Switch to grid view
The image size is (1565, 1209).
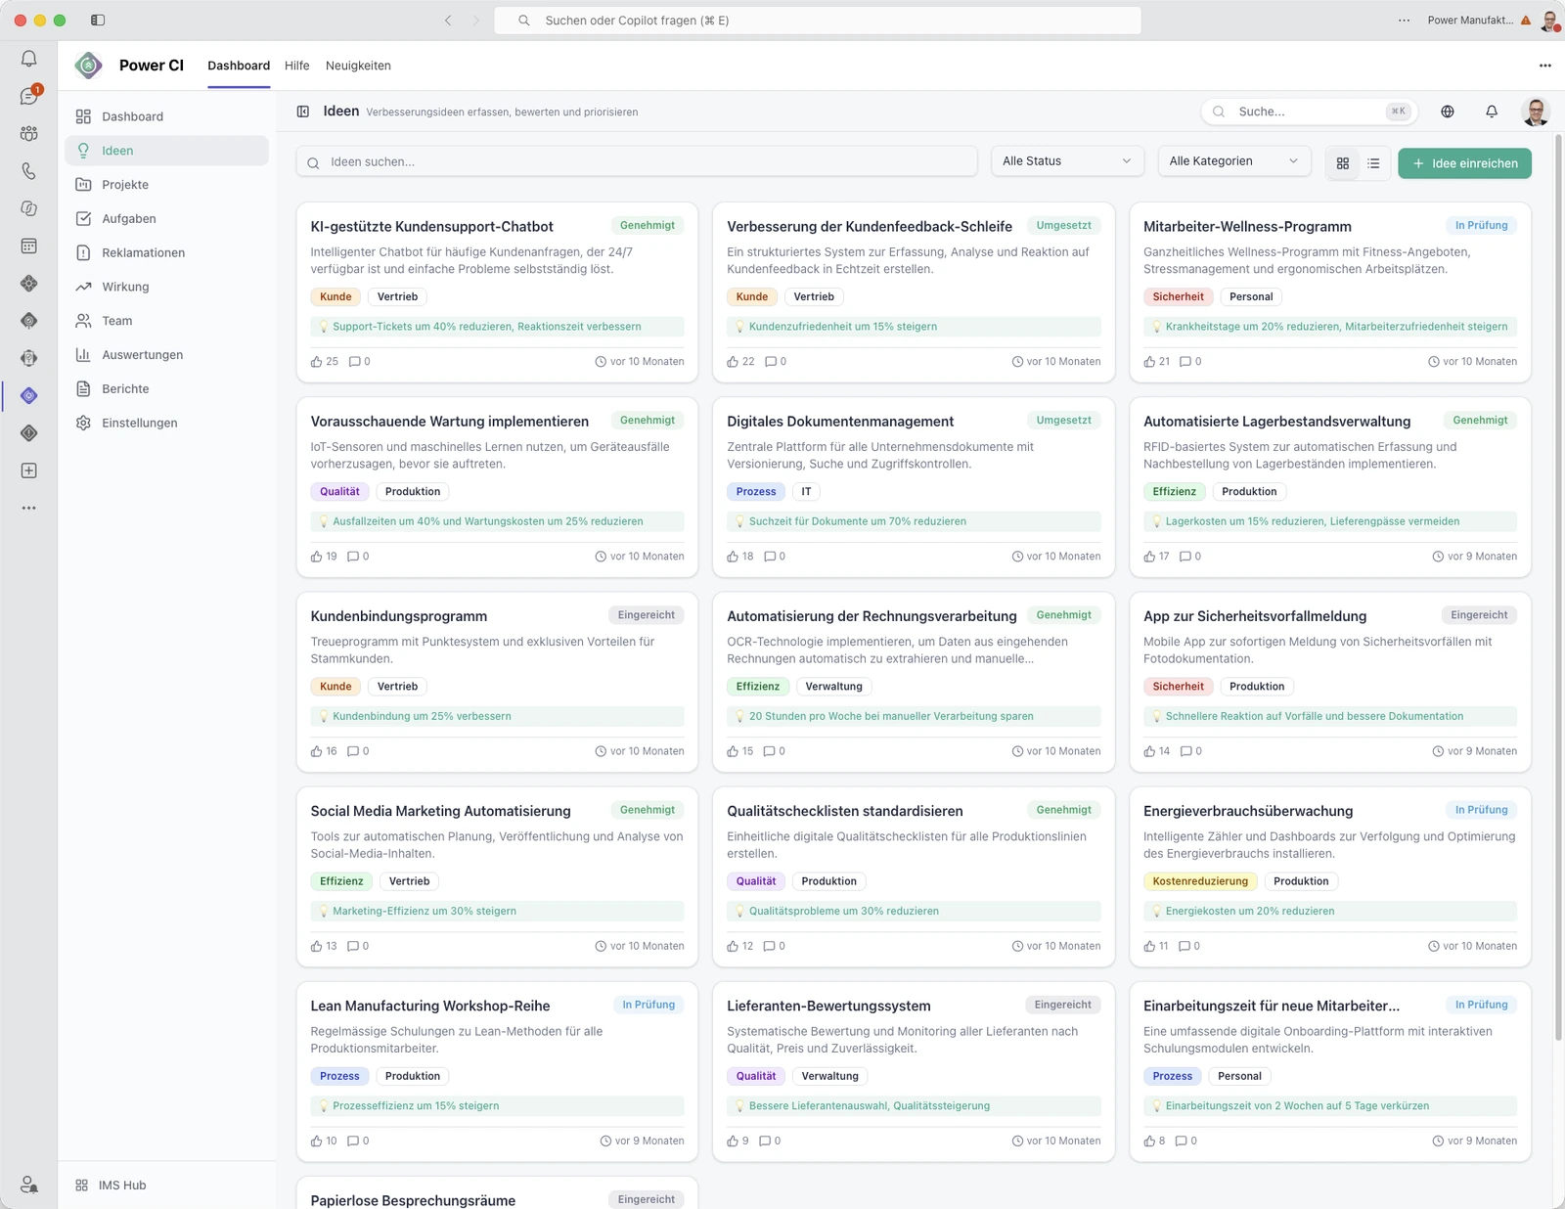(x=1343, y=163)
